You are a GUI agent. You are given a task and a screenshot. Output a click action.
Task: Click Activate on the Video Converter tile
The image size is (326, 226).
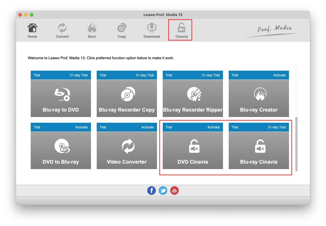pos(148,127)
